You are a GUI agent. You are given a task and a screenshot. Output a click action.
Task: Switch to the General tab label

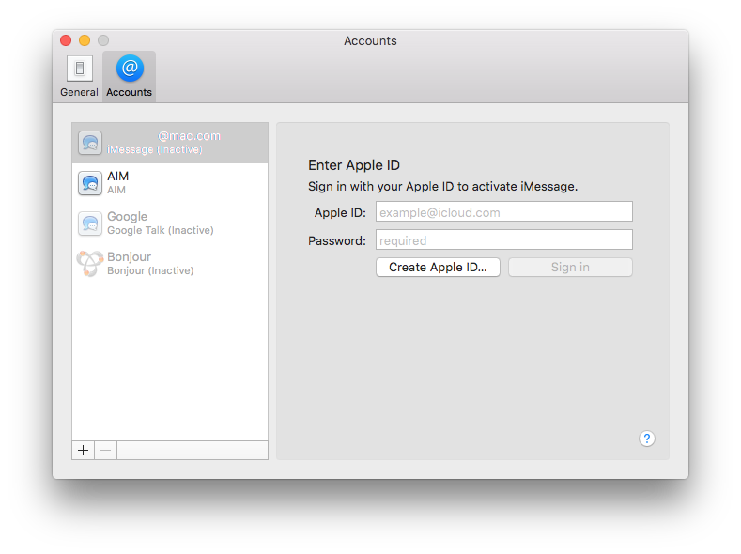[79, 92]
